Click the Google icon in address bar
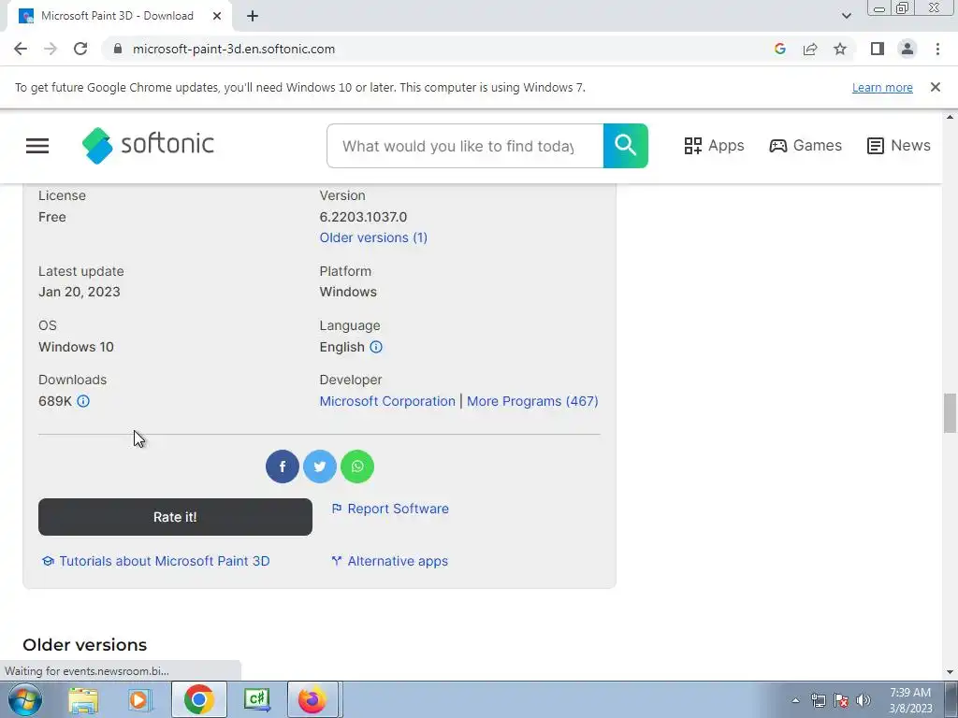 point(779,49)
